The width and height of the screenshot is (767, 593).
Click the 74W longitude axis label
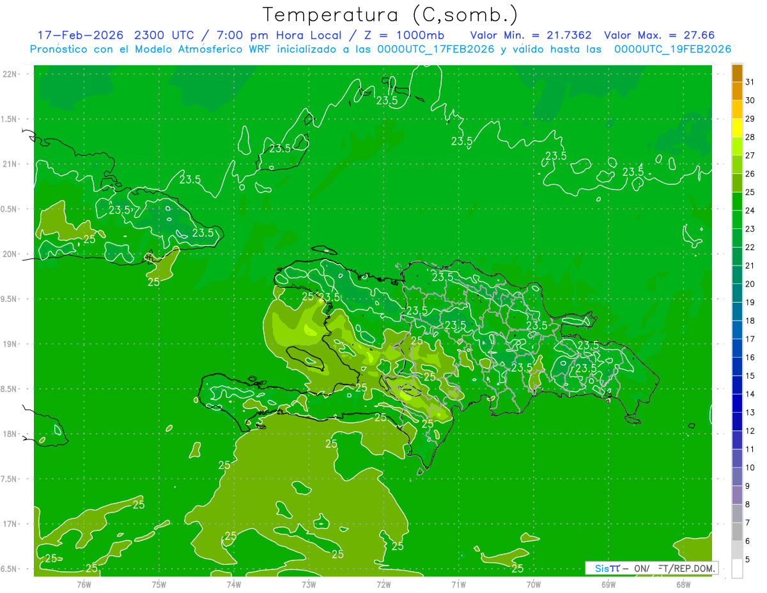[x=234, y=585]
